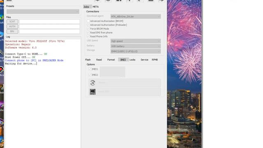Open the Battery dropdown
263x148 pixels.
(136, 46)
